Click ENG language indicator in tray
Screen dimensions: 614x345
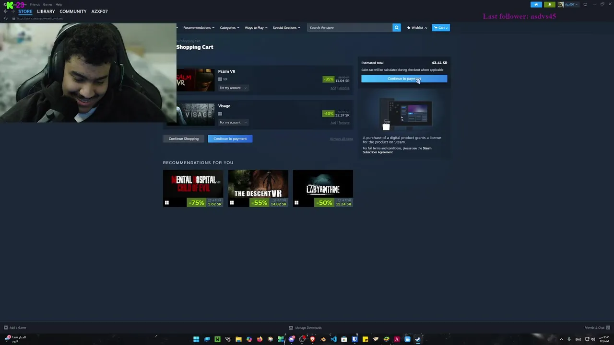click(x=578, y=339)
